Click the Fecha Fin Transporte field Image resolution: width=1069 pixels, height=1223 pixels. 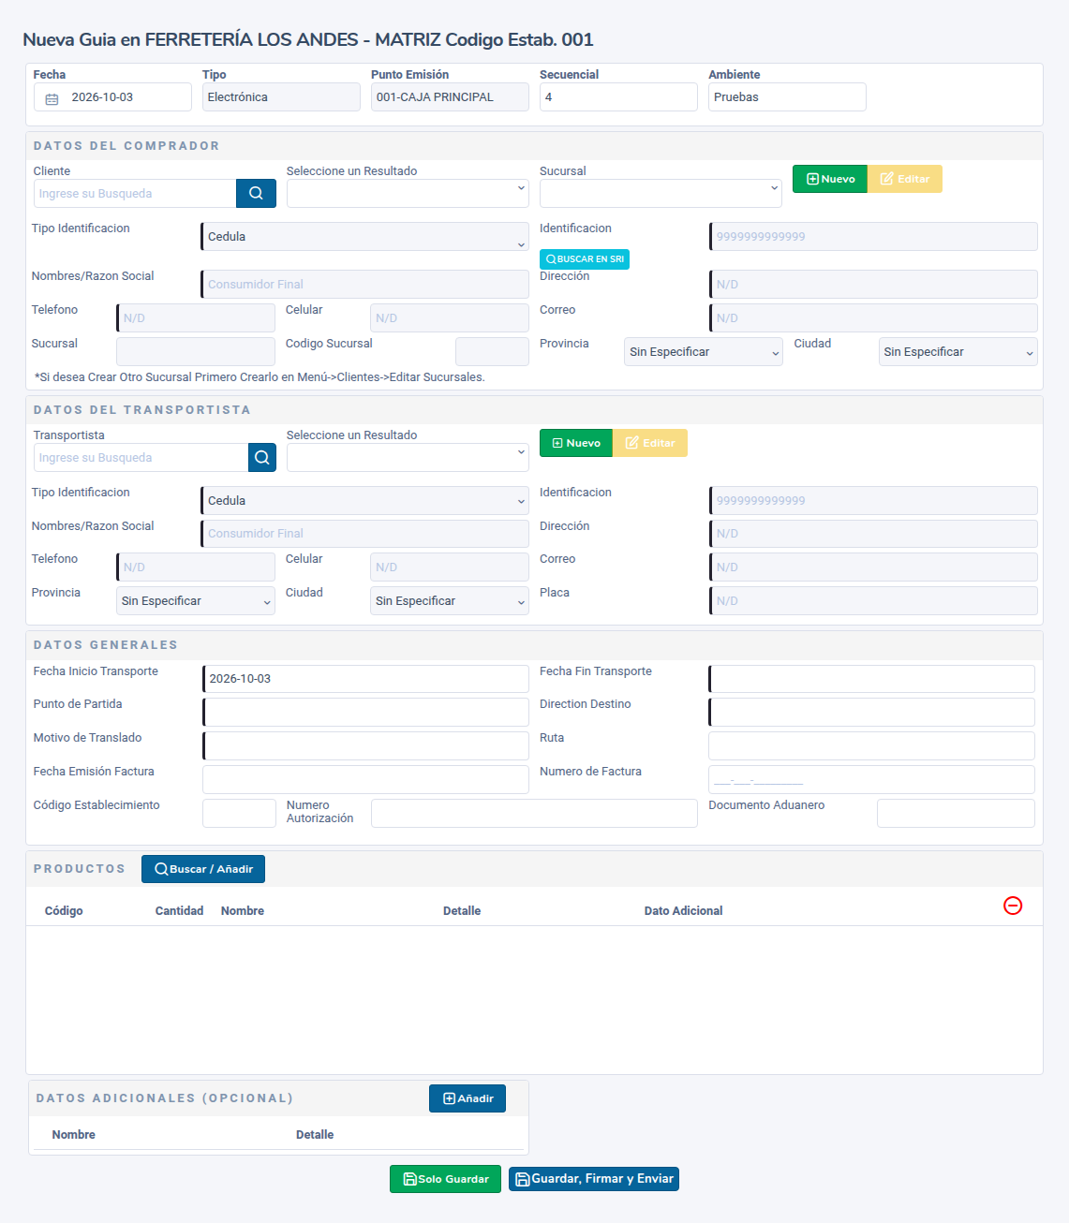click(x=871, y=679)
